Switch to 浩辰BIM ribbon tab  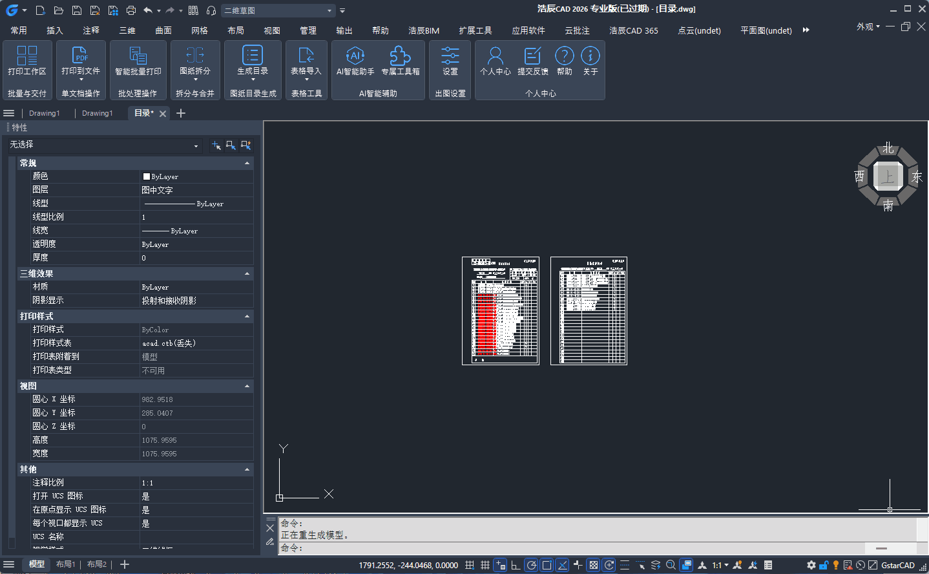424,30
